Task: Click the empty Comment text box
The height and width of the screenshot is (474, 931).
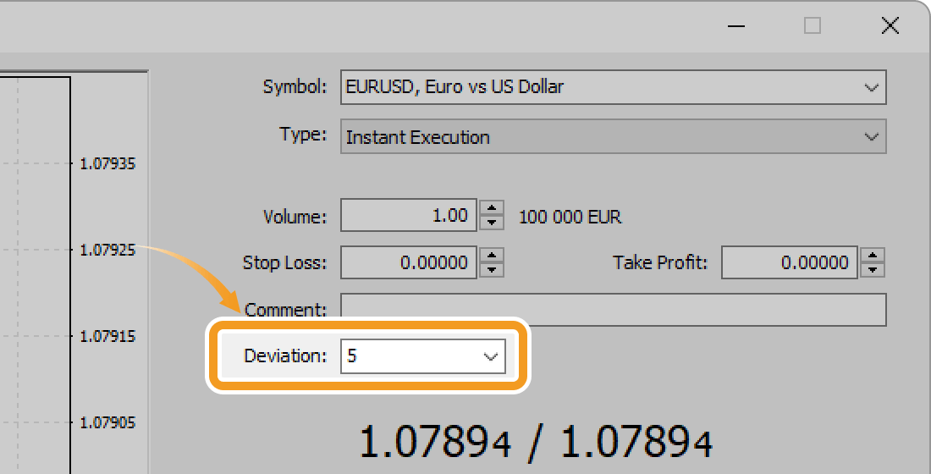Action: pos(613,310)
